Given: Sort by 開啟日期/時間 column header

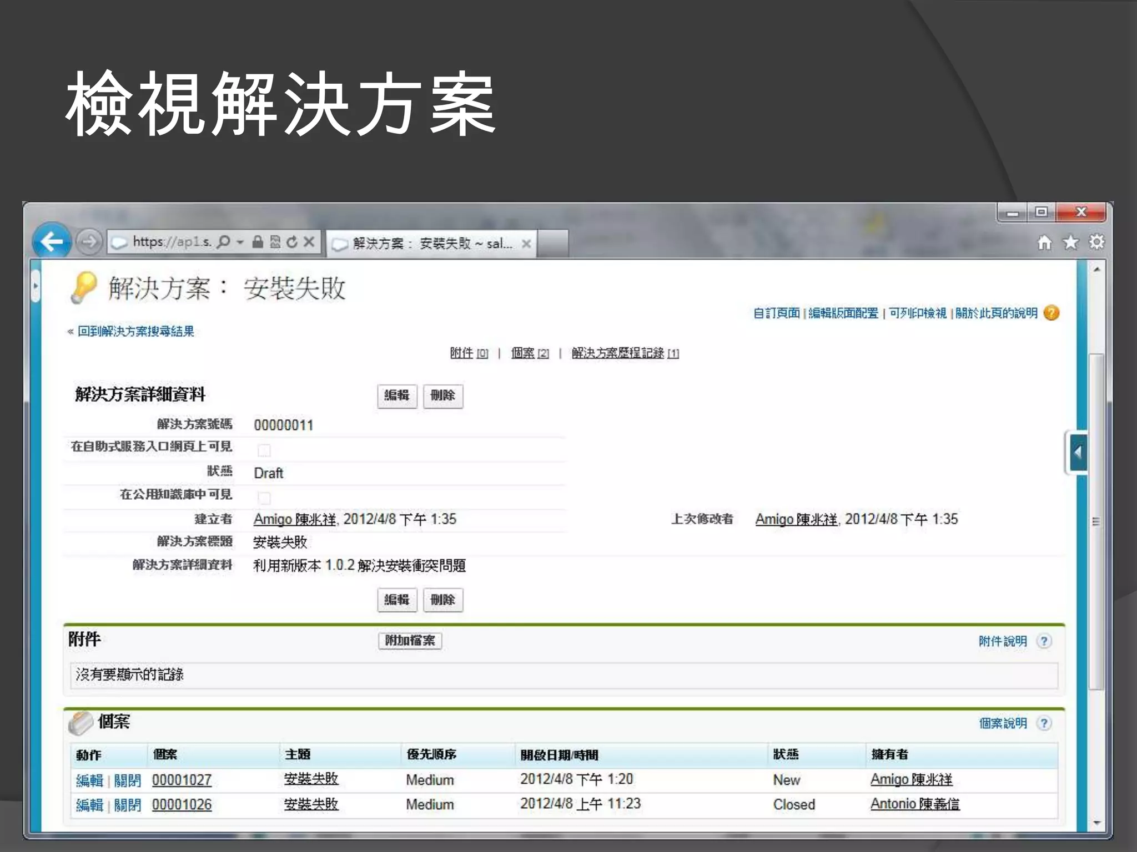Looking at the screenshot, I should click(x=560, y=755).
